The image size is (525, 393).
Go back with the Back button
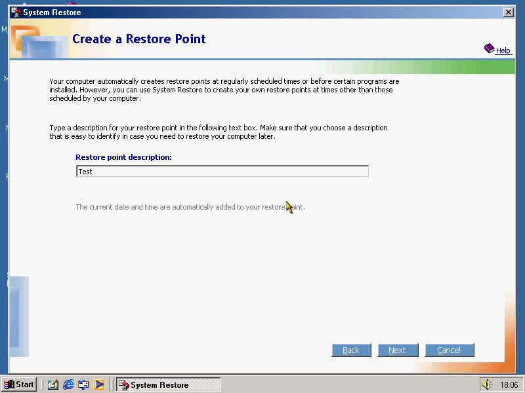point(351,350)
